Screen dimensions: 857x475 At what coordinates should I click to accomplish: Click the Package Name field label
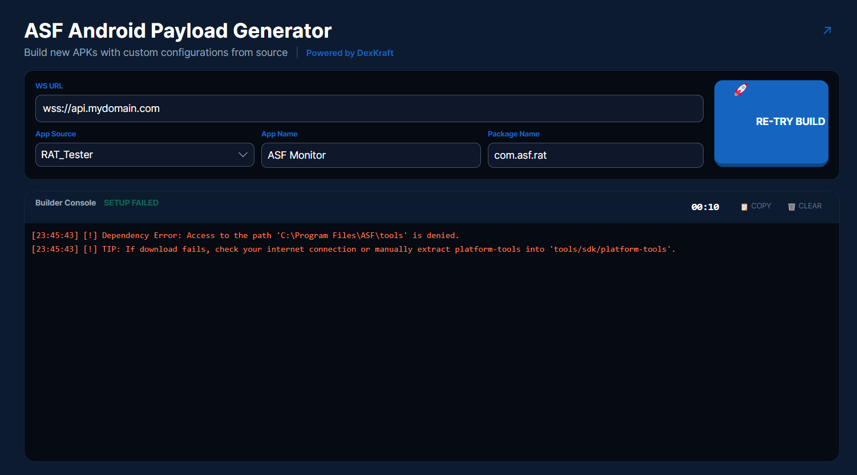(514, 134)
